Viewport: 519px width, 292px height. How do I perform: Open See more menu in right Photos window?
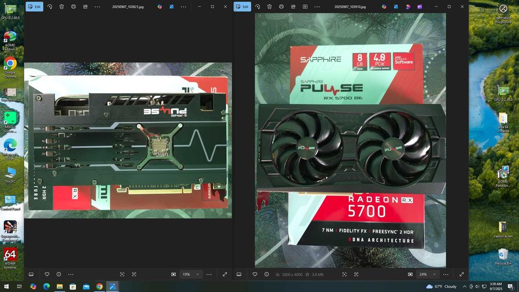coord(317,7)
